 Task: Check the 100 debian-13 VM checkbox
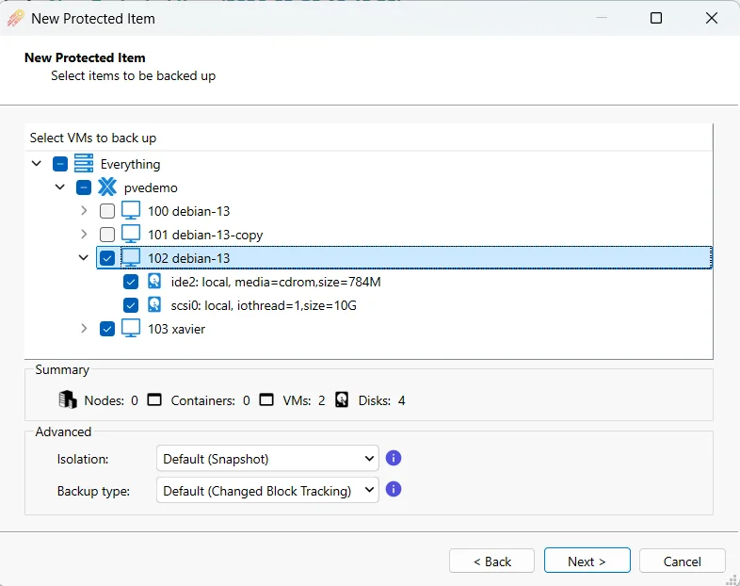point(107,211)
